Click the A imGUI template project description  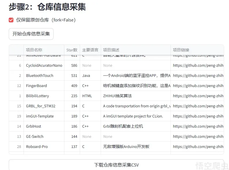[136, 116]
